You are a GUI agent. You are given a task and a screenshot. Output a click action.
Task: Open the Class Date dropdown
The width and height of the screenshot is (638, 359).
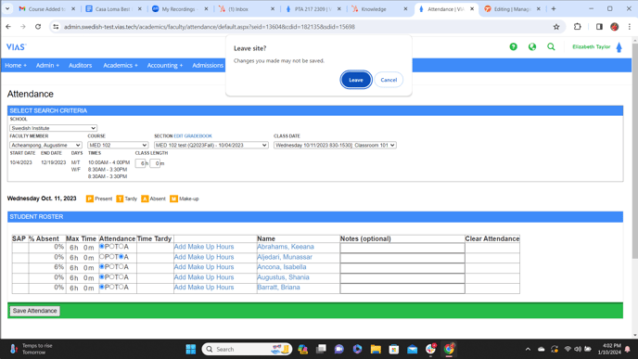click(x=335, y=145)
